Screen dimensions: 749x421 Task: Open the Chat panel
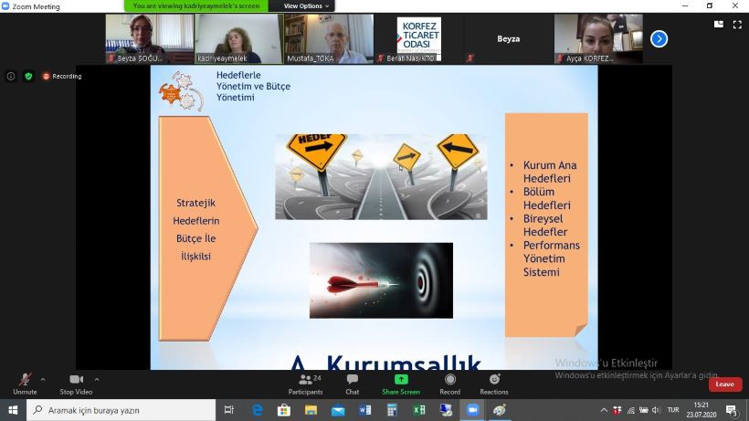pos(352,384)
